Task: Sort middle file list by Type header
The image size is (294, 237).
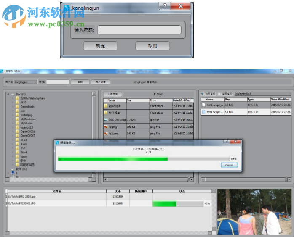Action: pyautogui.click(x=161, y=100)
